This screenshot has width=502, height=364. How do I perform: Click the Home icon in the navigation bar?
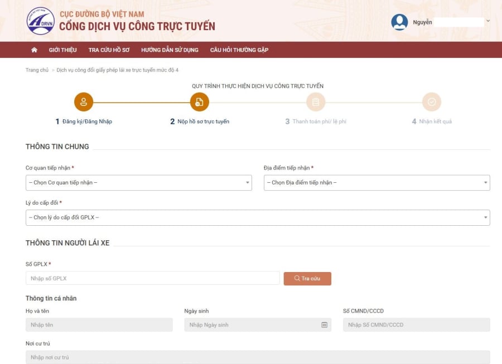tap(34, 50)
